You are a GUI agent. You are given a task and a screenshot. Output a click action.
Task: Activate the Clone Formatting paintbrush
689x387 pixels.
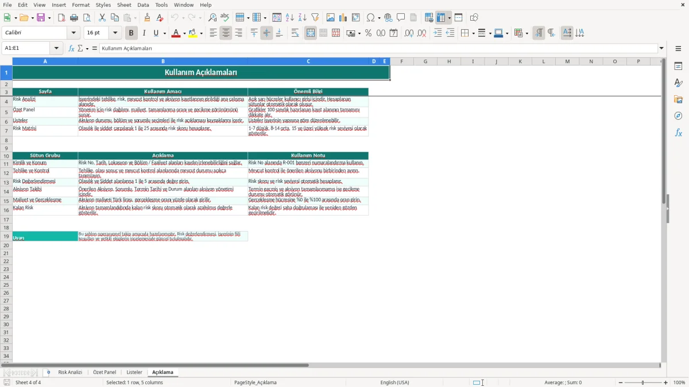tap(148, 18)
